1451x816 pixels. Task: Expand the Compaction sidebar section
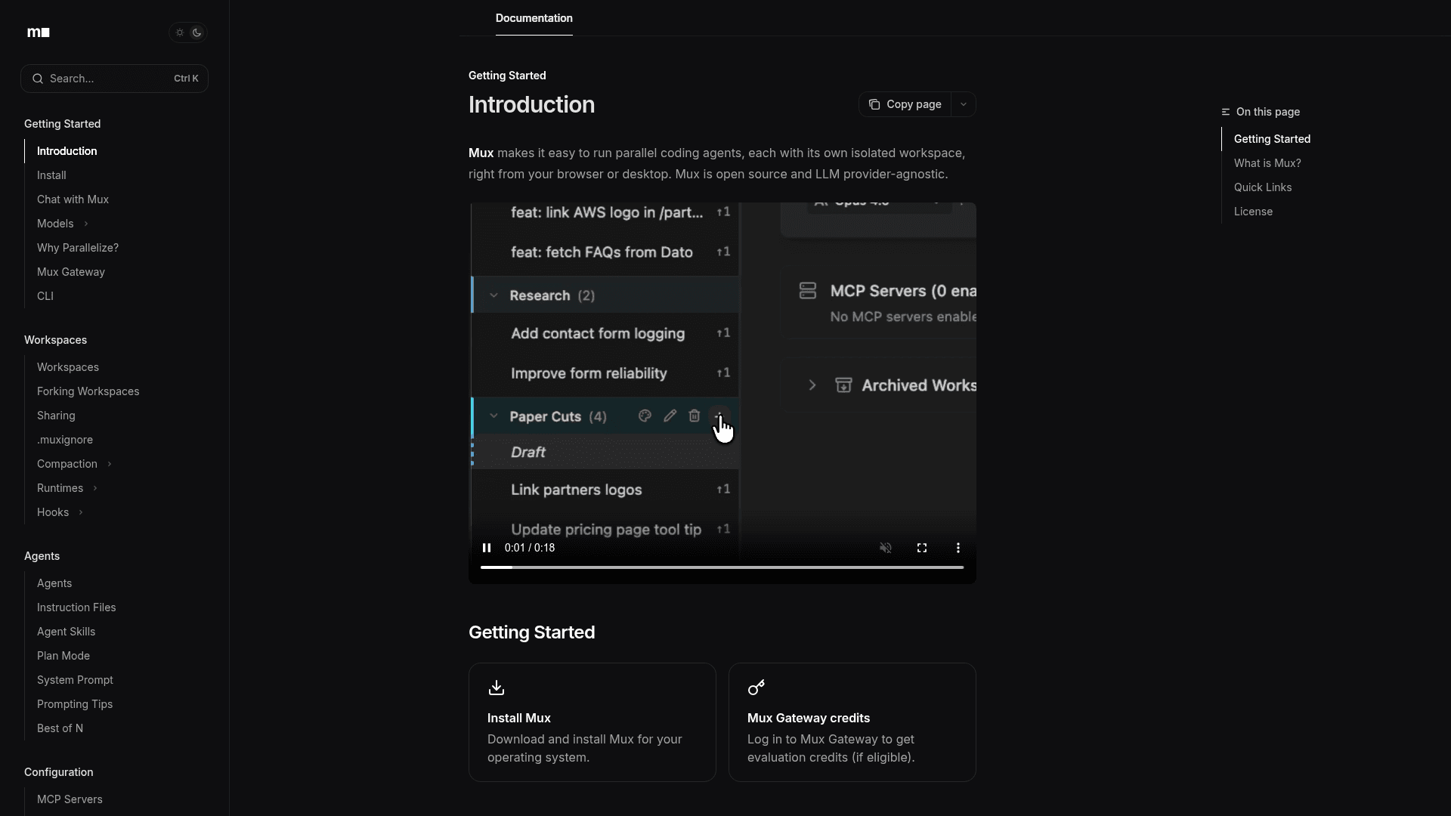(x=110, y=464)
